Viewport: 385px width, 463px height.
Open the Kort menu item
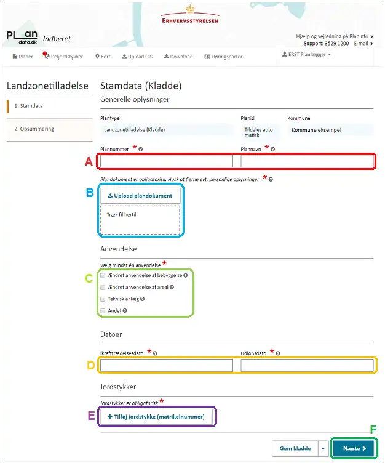(103, 57)
